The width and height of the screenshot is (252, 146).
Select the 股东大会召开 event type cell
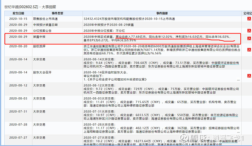tap(57, 76)
